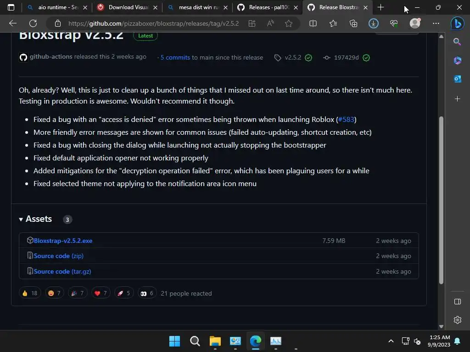Image resolution: width=470 pixels, height=352 pixels.
Task: Click the thumbs up reaction 18
Action: click(30, 293)
